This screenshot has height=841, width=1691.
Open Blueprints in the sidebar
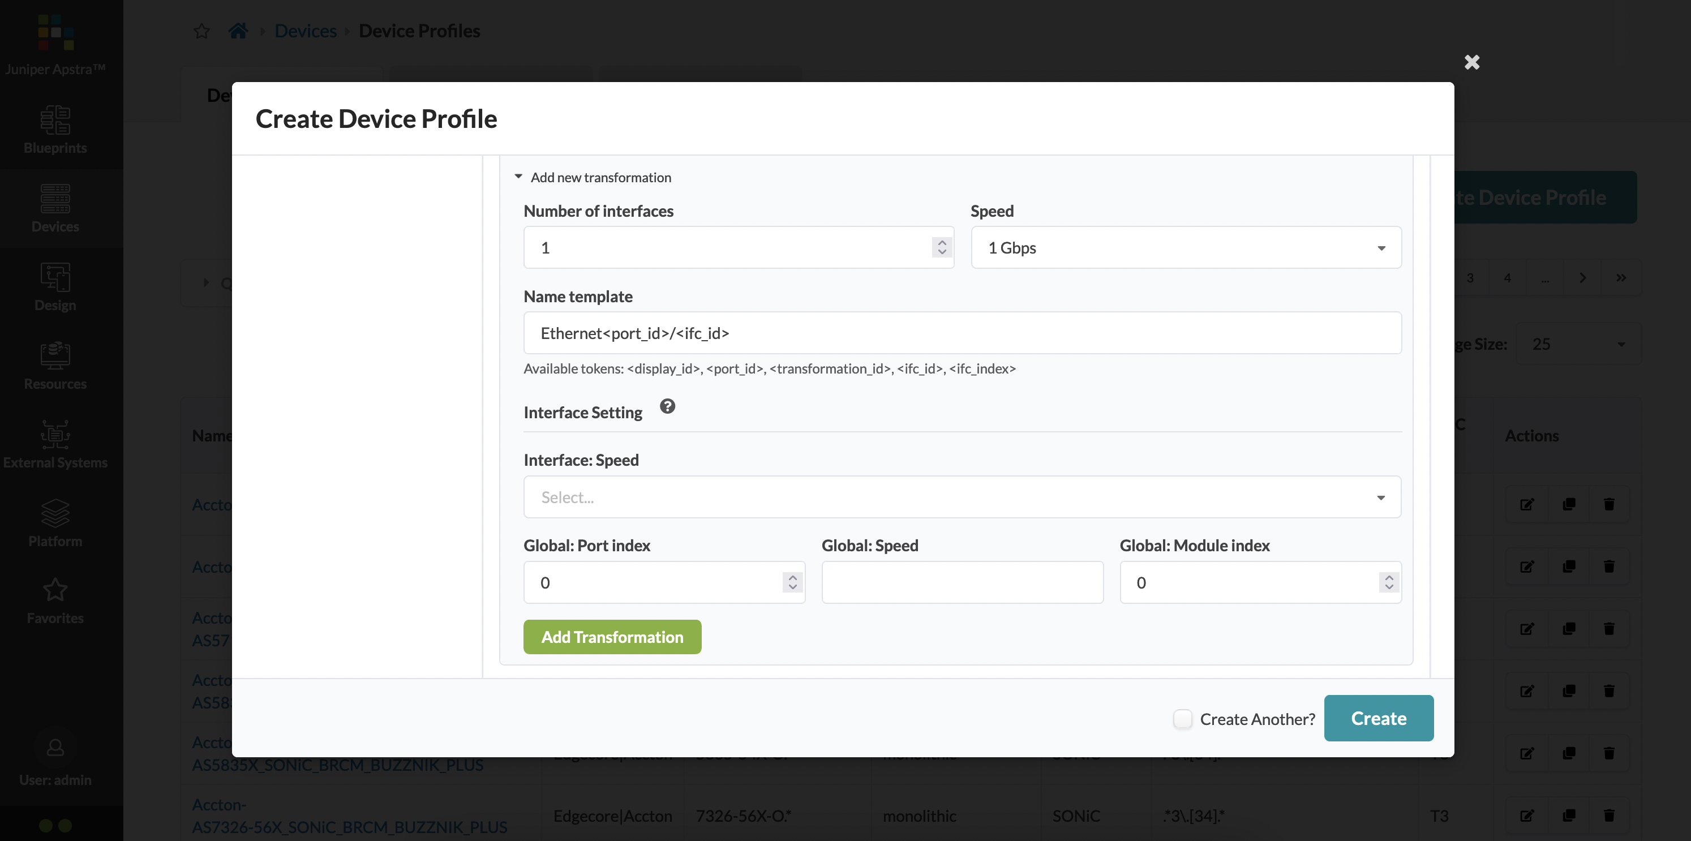[x=55, y=130]
